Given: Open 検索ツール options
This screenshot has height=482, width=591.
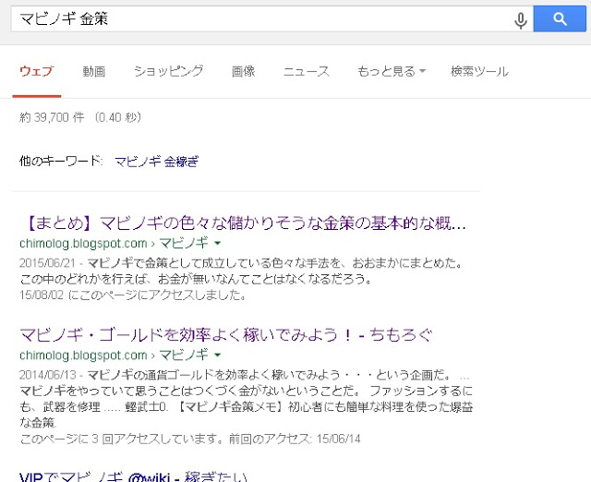Looking at the screenshot, I should coord(479,71).
